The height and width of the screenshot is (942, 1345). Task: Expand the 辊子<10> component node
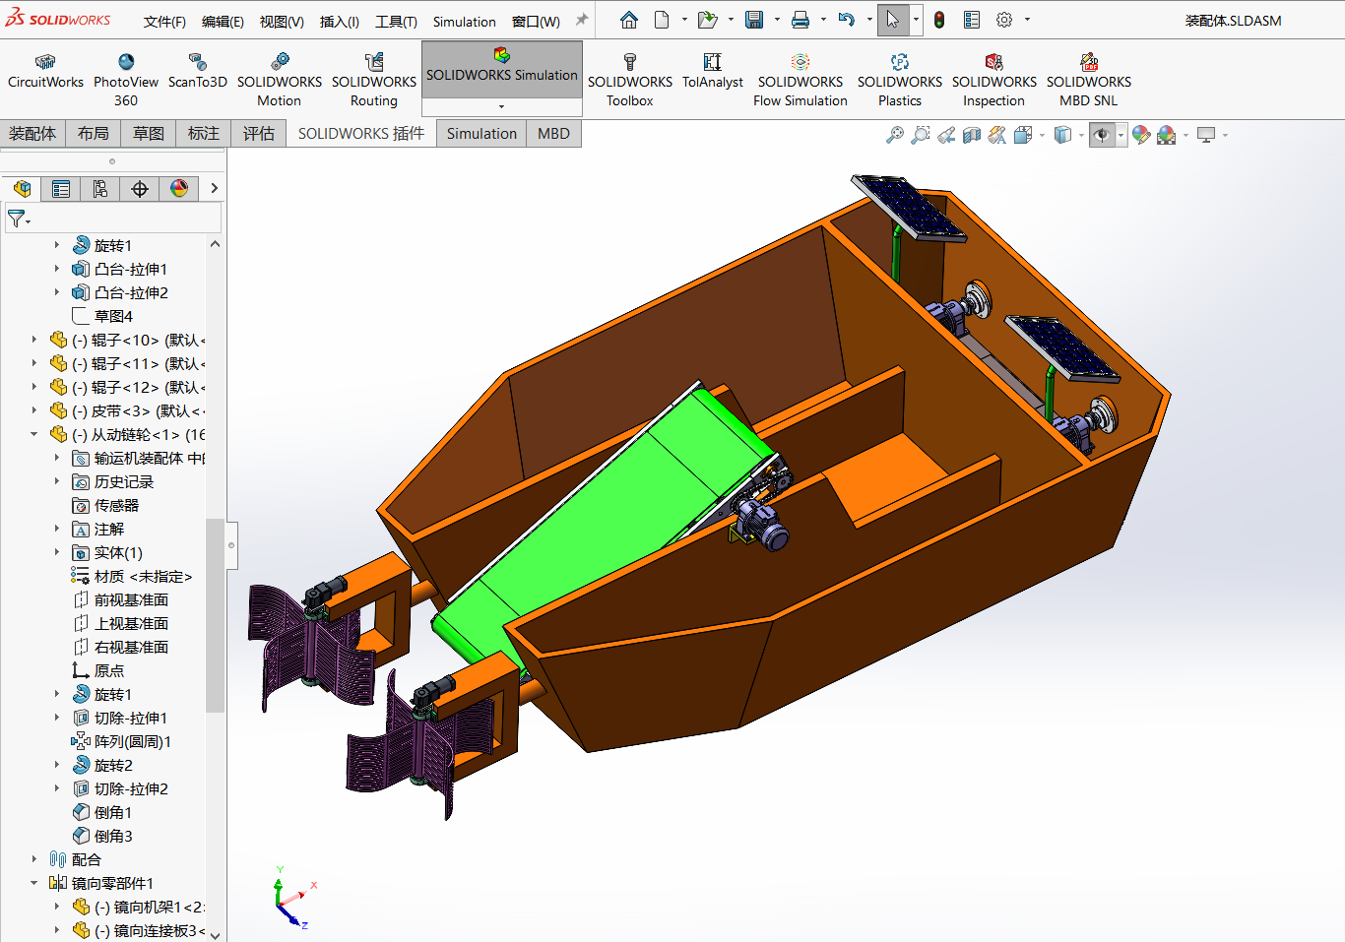(34, 340)
